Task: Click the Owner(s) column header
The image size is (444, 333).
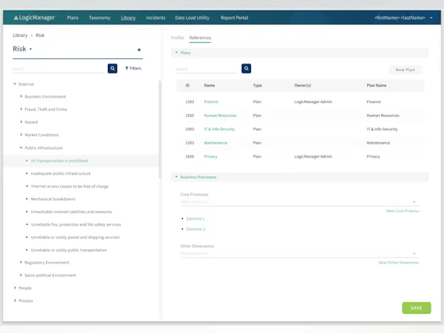Action: point(303,85)
